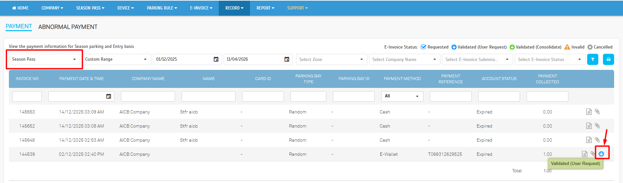This screenshot has height=183, width=623.
Task: Open the Support menu link
Action: tap(297, 8)
